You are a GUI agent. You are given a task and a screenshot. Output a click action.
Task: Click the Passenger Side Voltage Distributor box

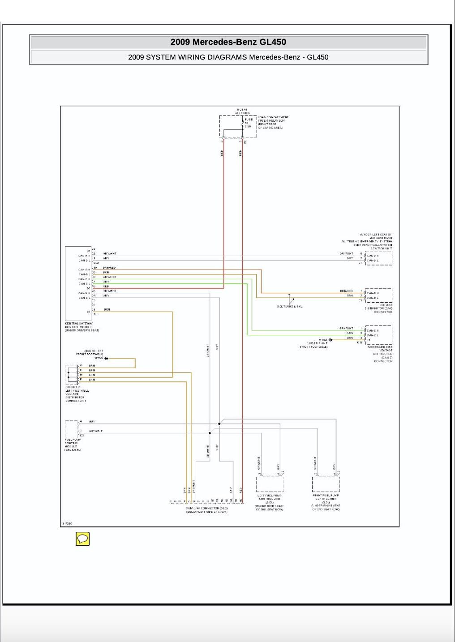tap(379, 334)
